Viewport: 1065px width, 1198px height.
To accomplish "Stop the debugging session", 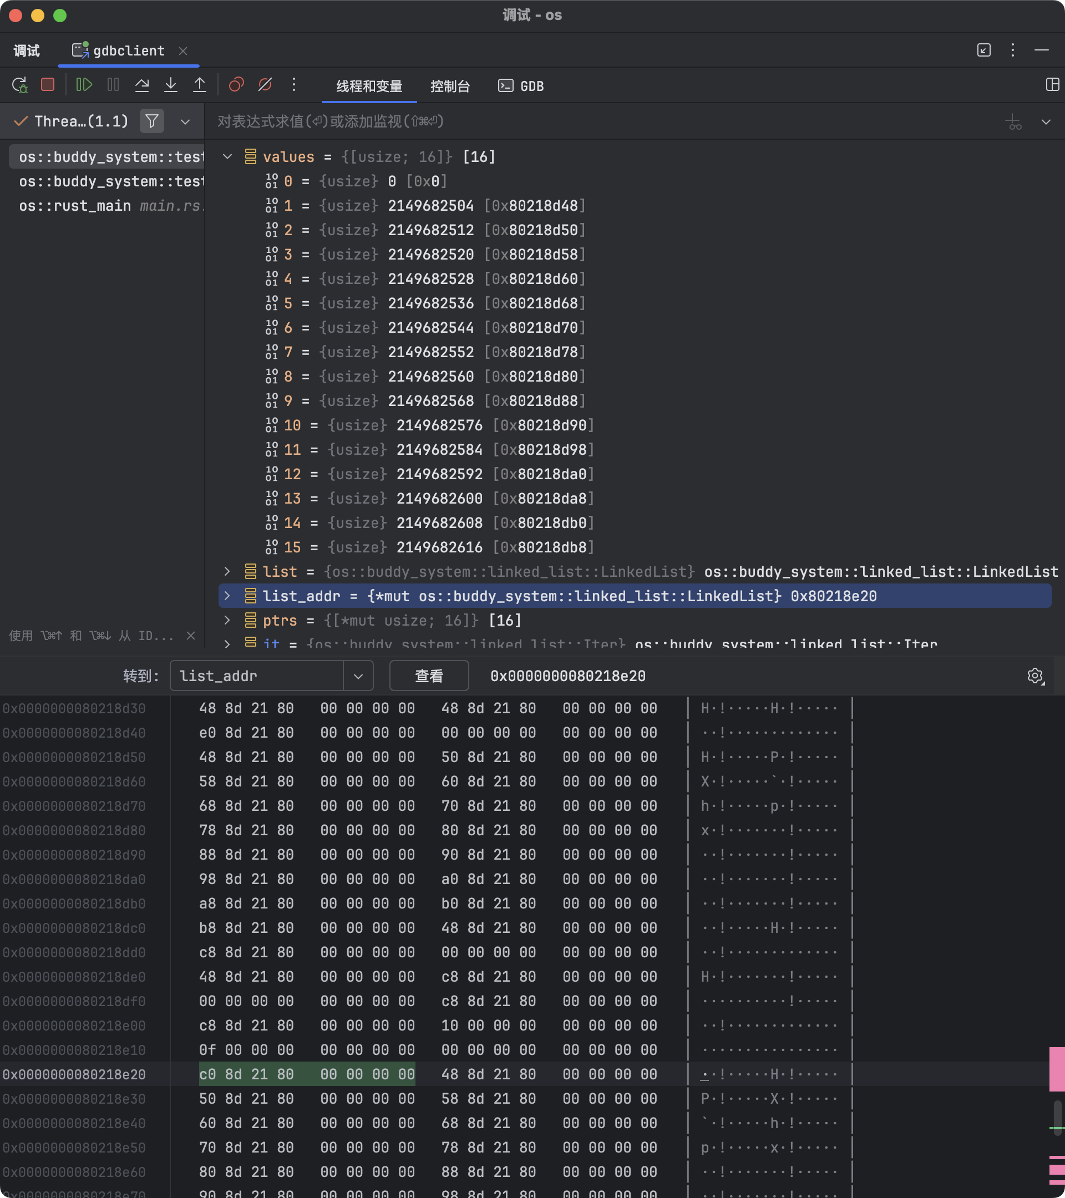I will tap(48, 85).
